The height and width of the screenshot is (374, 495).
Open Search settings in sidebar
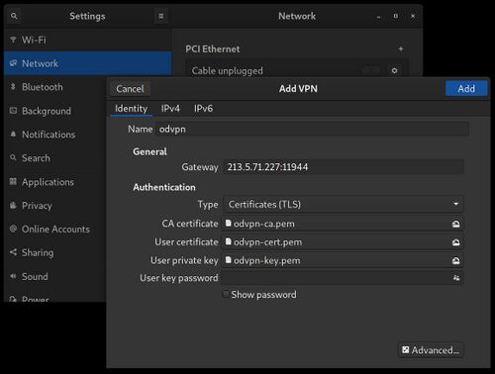55,158
